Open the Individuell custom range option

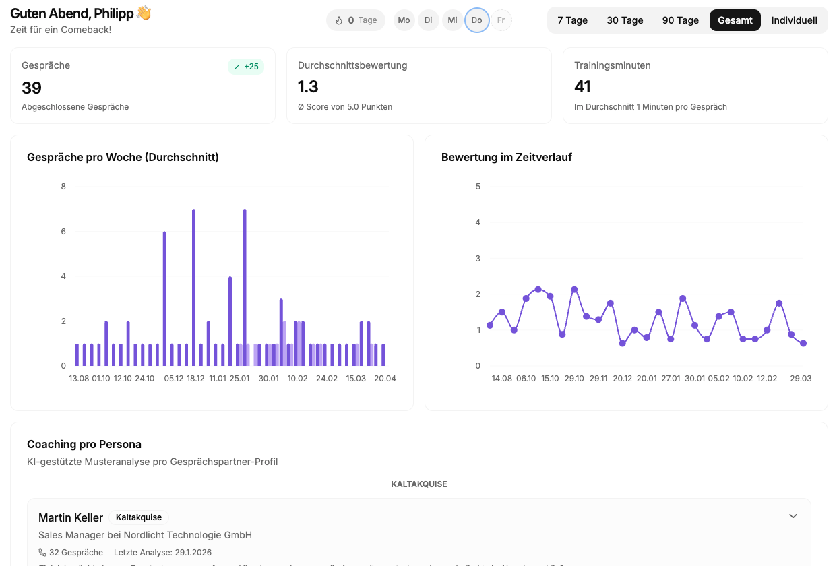click(794, 20)
